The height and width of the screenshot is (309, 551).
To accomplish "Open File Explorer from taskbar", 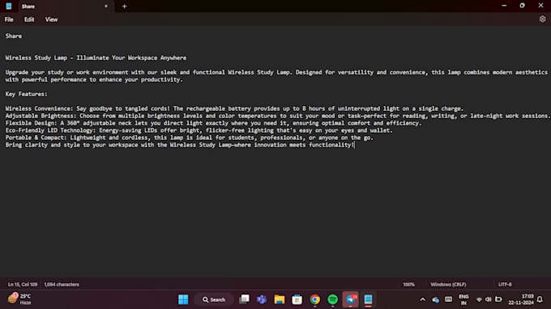I will (280, 299).
